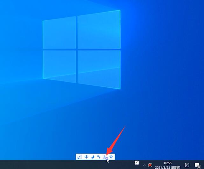
Task: Click the red recording tray icon
Action: pyautogui.click(x=150, y=165)
